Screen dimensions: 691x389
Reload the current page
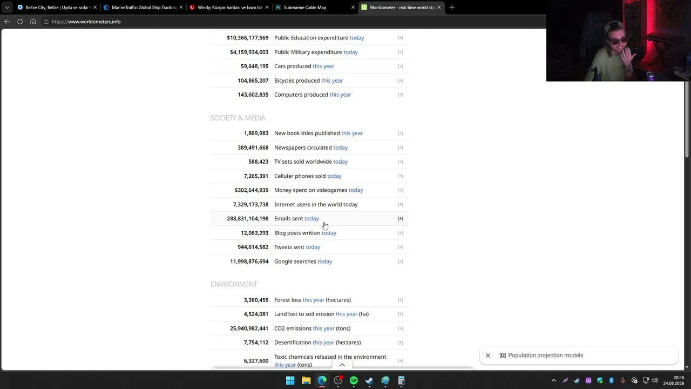click(20, 22)
